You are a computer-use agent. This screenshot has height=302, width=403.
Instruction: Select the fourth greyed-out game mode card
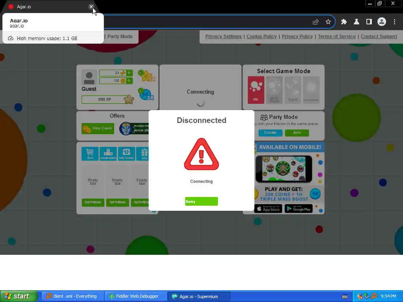pos(311,90)
